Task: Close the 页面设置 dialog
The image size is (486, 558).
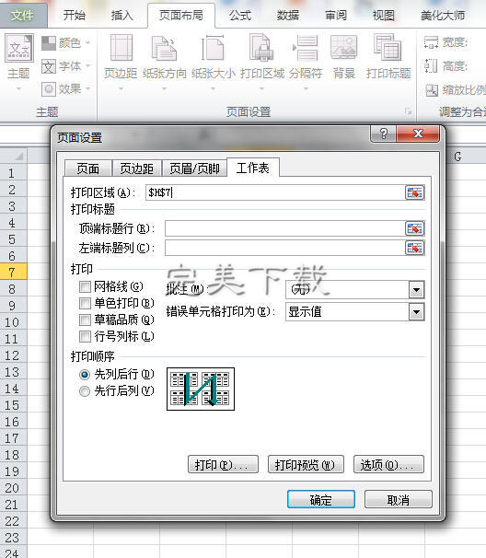Action: click(x=419, y=134)
